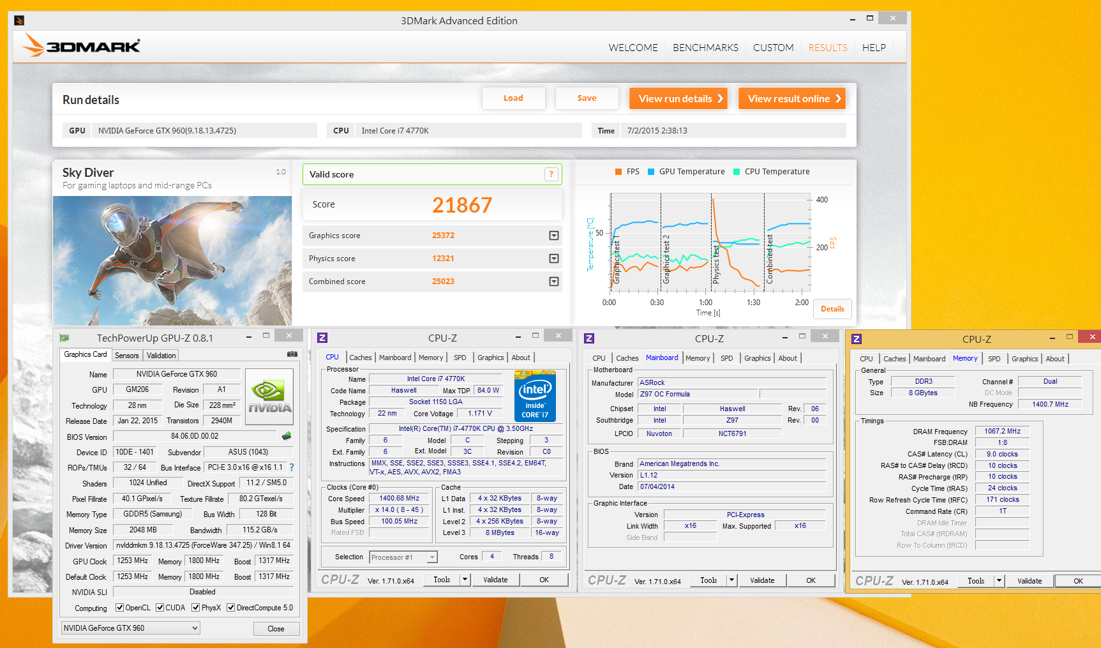Go to BENCHMARKS in 3DMark
Screen dimensions: 1101x648
pyautogui.click(x=705, y=48)
